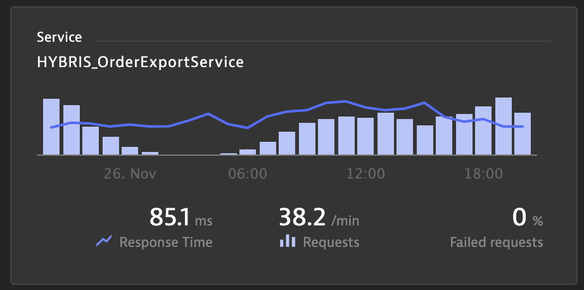Click the leftmost bar in the requests chart
The height and width of the screenshot is (290, 584).
click(51, 127)
